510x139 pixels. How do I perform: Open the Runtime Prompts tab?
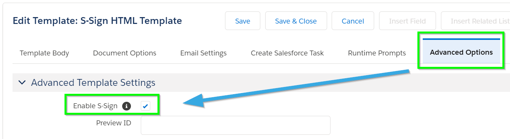click(377, 53)
